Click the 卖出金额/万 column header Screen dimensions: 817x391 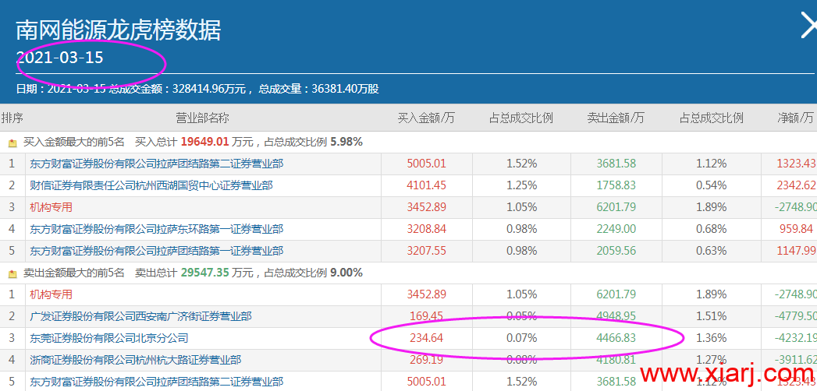616,118
